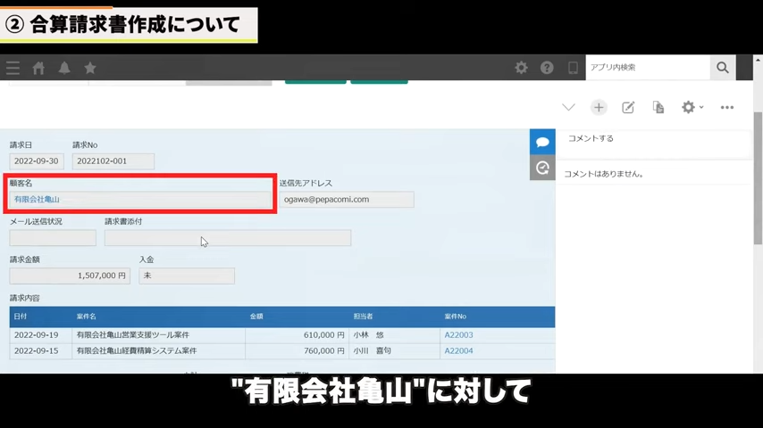763x428 pixels.
Task: Select the 610,000 円 amount cell
Action: pyautogui.click(x=297, y=335)
